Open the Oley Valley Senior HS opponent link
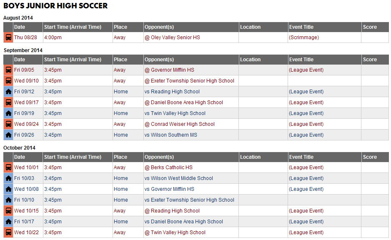Image resolution: width=391 pixels, height=240 pixels. tap(172, 37)
